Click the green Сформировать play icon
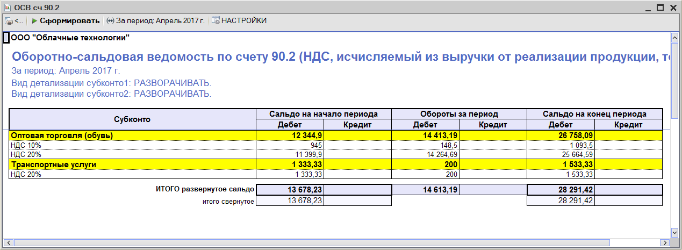The height and width of the screenshot is (250, 682). pos(35,21)
